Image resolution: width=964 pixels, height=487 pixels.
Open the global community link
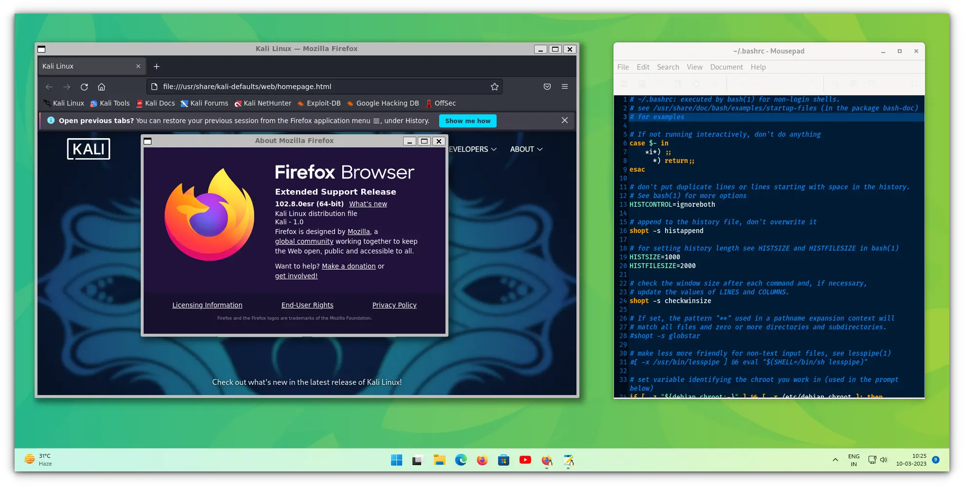[x=304, y=241]
